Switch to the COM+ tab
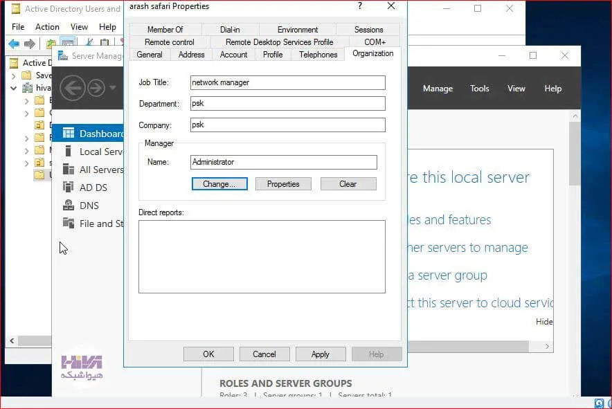The width and height of the screenshot is (612, 409). click(x=375, y=42)
